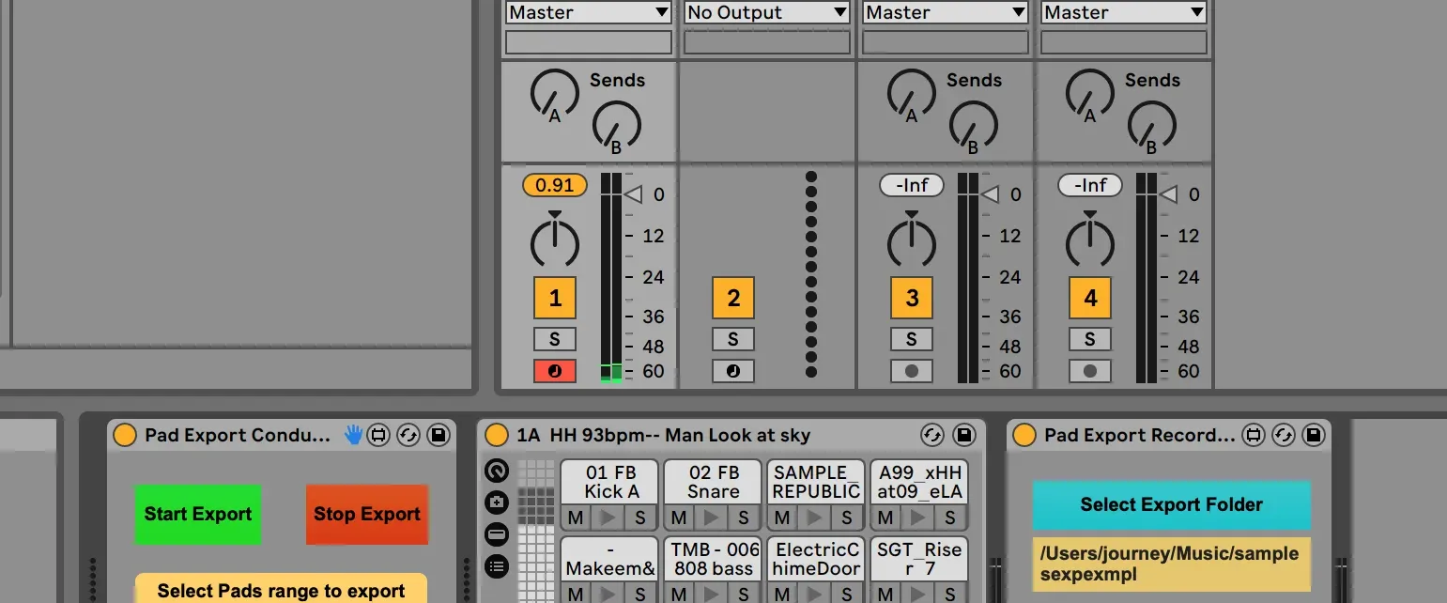Click the blue hand icon on Pad Export Conductor
Viewport: 1447px width, 603px height.
tap(353, 435)
